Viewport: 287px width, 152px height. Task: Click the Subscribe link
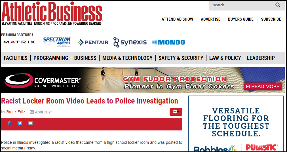pos(271,19)
